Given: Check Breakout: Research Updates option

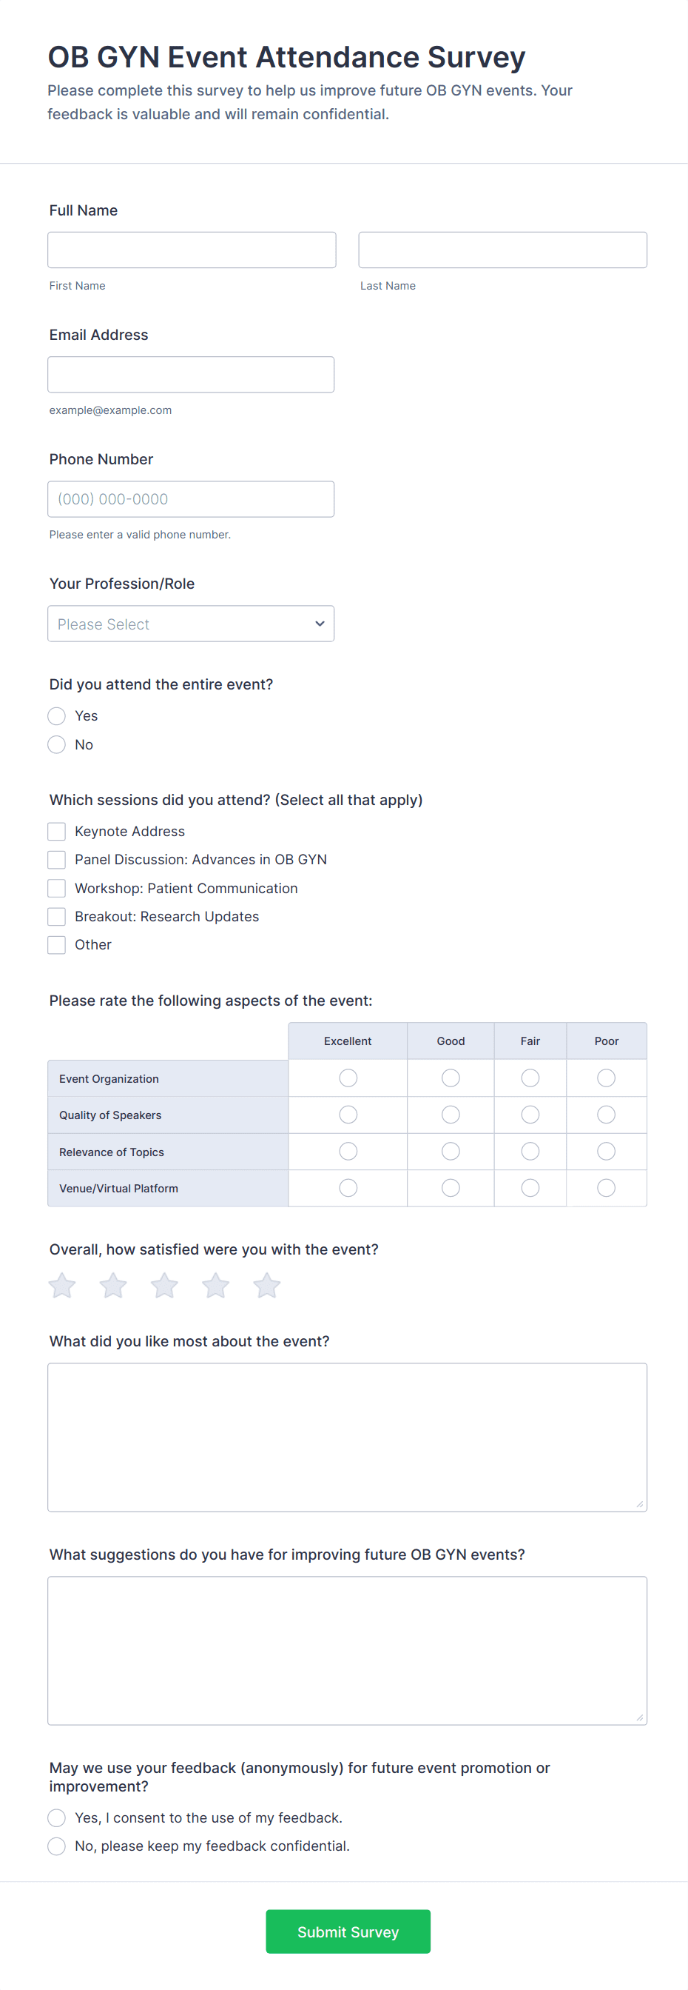Looking at the screenshot, I should pos(56,916).
